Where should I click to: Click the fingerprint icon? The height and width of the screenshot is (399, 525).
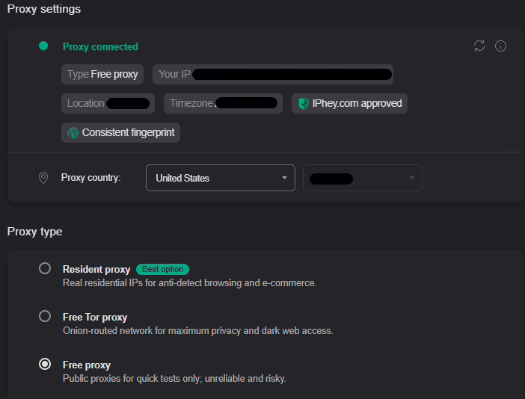tap(73, 133)
